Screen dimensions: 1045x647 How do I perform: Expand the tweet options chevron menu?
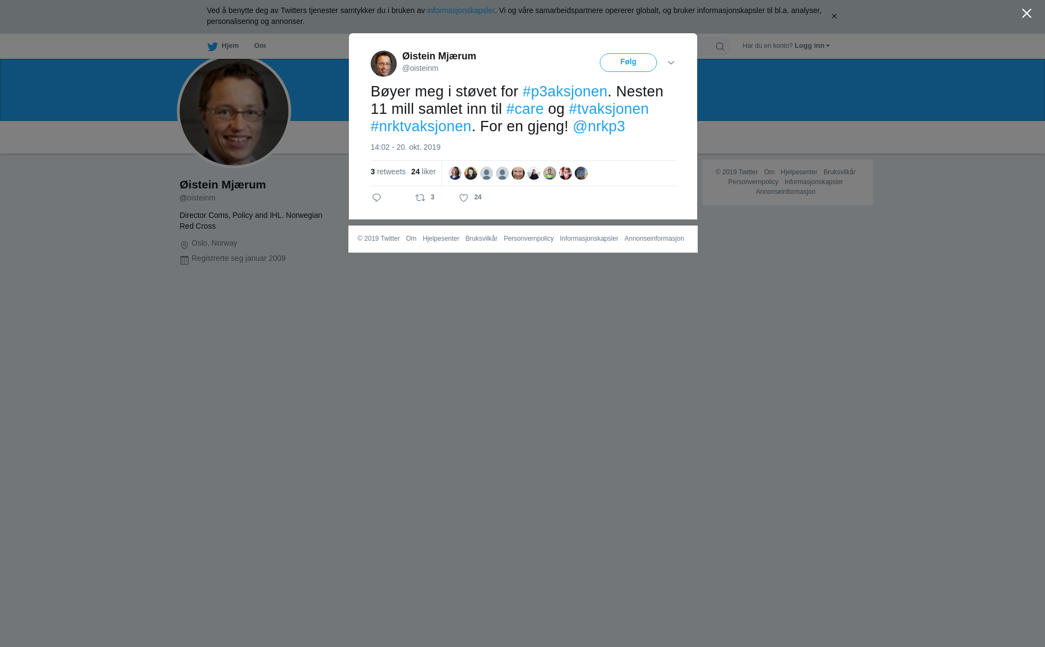[x=671, y=63]
